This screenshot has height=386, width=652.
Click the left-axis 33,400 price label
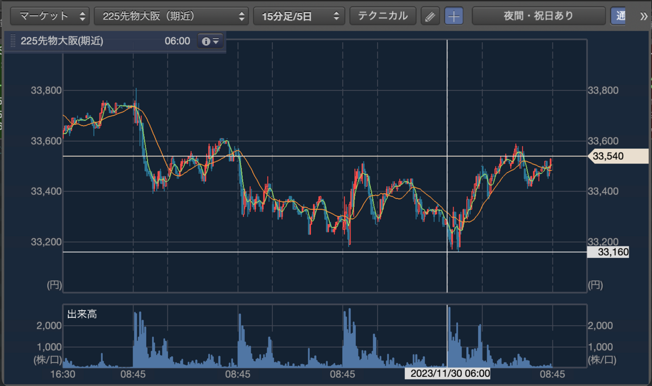click(46, 192)
